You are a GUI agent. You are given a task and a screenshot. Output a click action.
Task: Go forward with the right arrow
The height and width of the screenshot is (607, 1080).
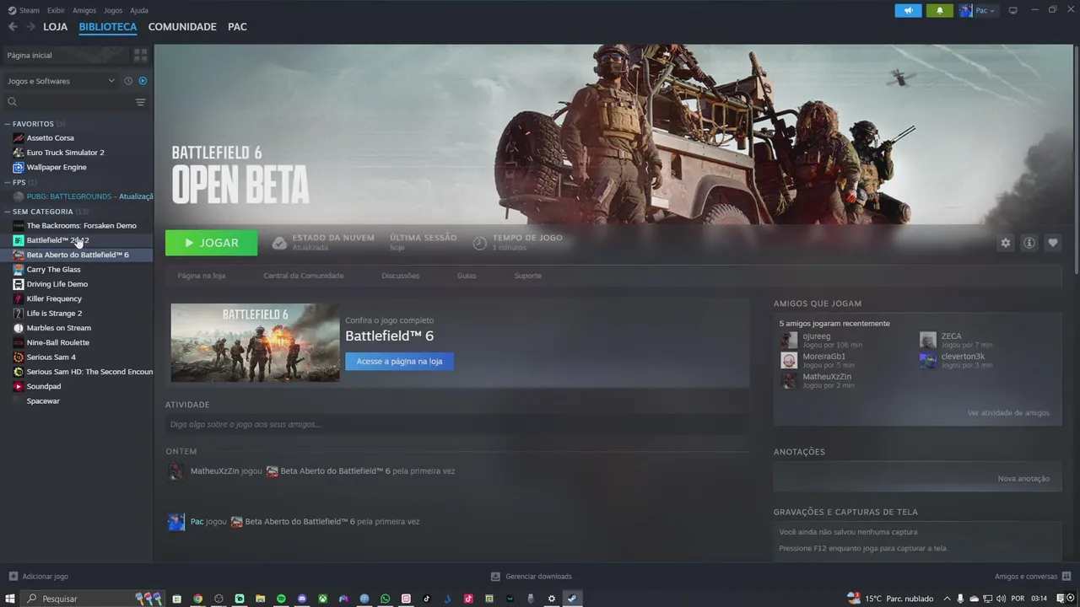pyautogui.click(x=30, y=27)
